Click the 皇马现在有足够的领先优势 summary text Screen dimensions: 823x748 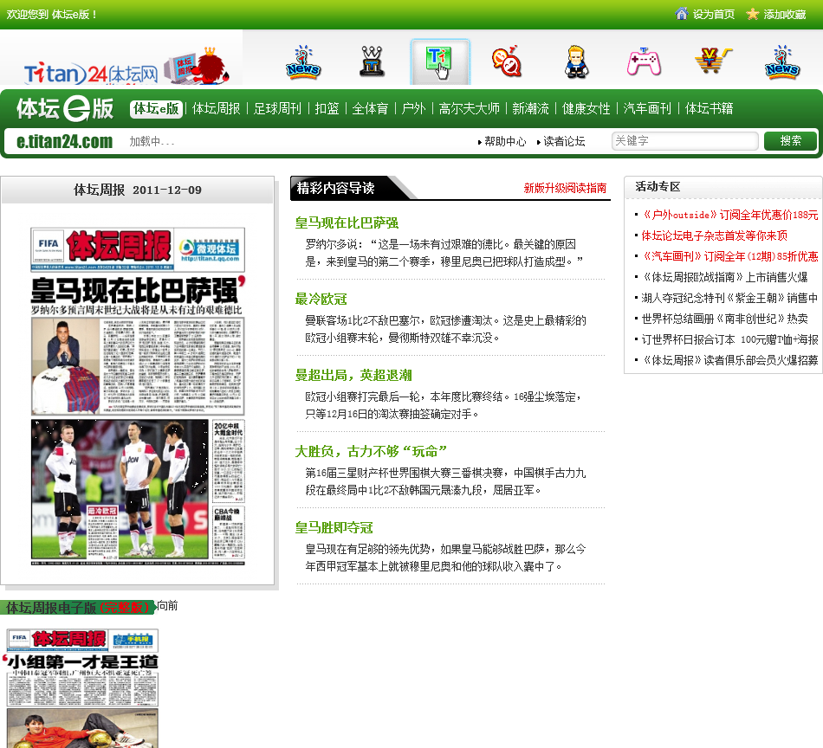pos(445,557)
